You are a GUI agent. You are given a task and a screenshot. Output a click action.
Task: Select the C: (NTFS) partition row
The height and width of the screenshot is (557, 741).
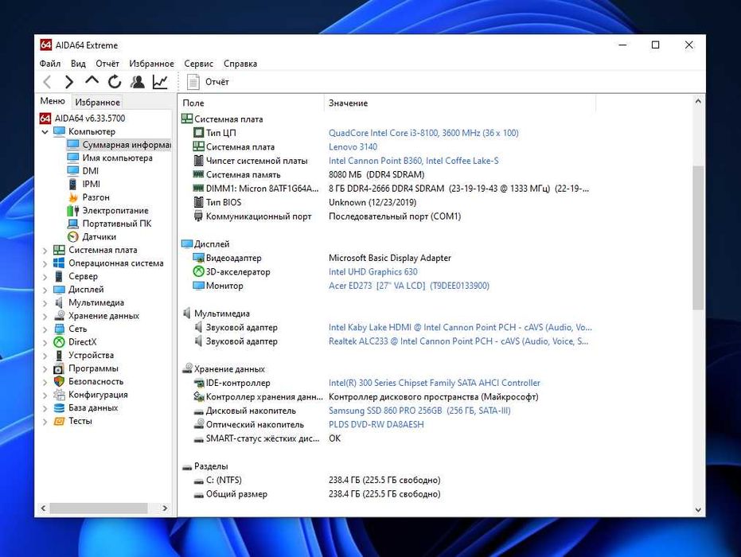click(x=388, y=480)
